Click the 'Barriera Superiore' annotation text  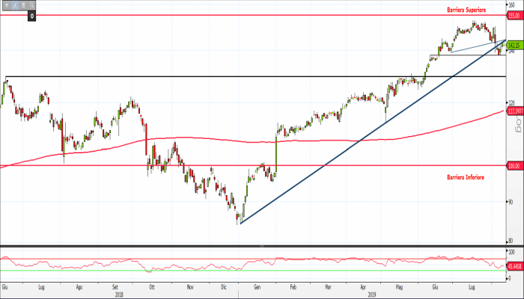point(466,10)
